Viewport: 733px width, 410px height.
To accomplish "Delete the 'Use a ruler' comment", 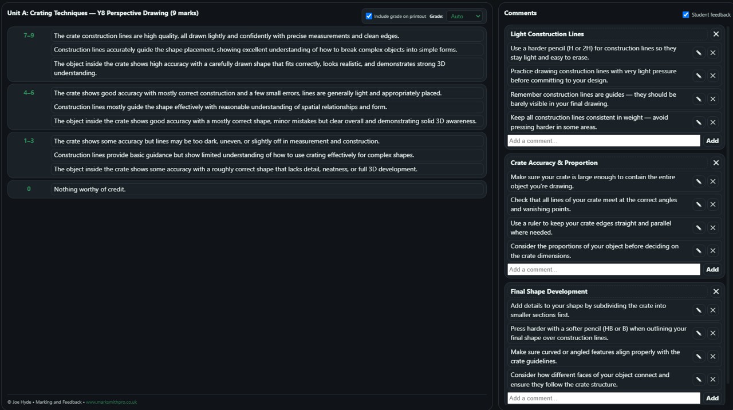I will coord(713,228).
